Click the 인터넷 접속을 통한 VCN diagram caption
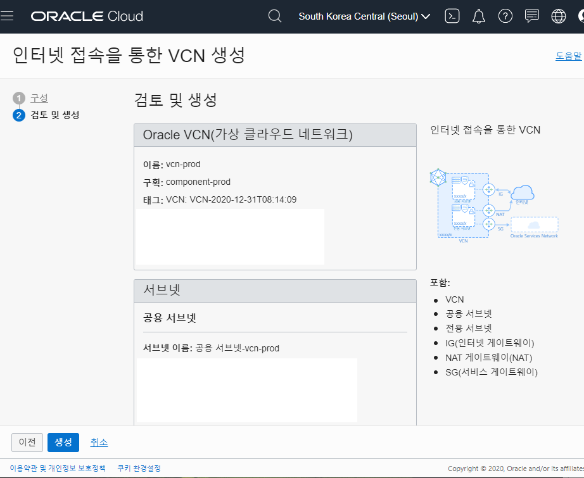Image resolution: width=584 pixels, height=478 pixels. [x=485, y=130]
